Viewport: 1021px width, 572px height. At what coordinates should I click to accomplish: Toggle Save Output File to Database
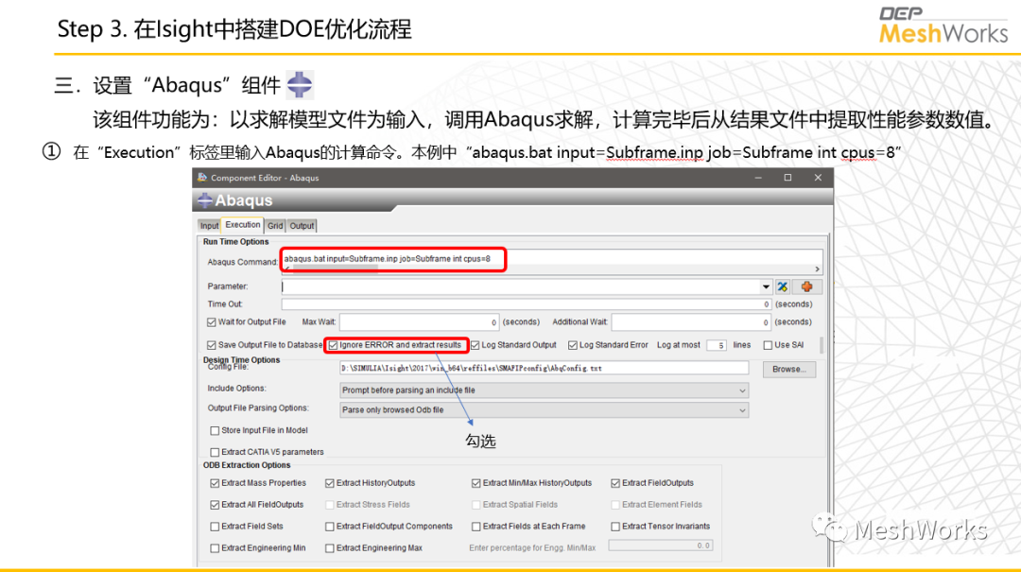pos(212,345)
